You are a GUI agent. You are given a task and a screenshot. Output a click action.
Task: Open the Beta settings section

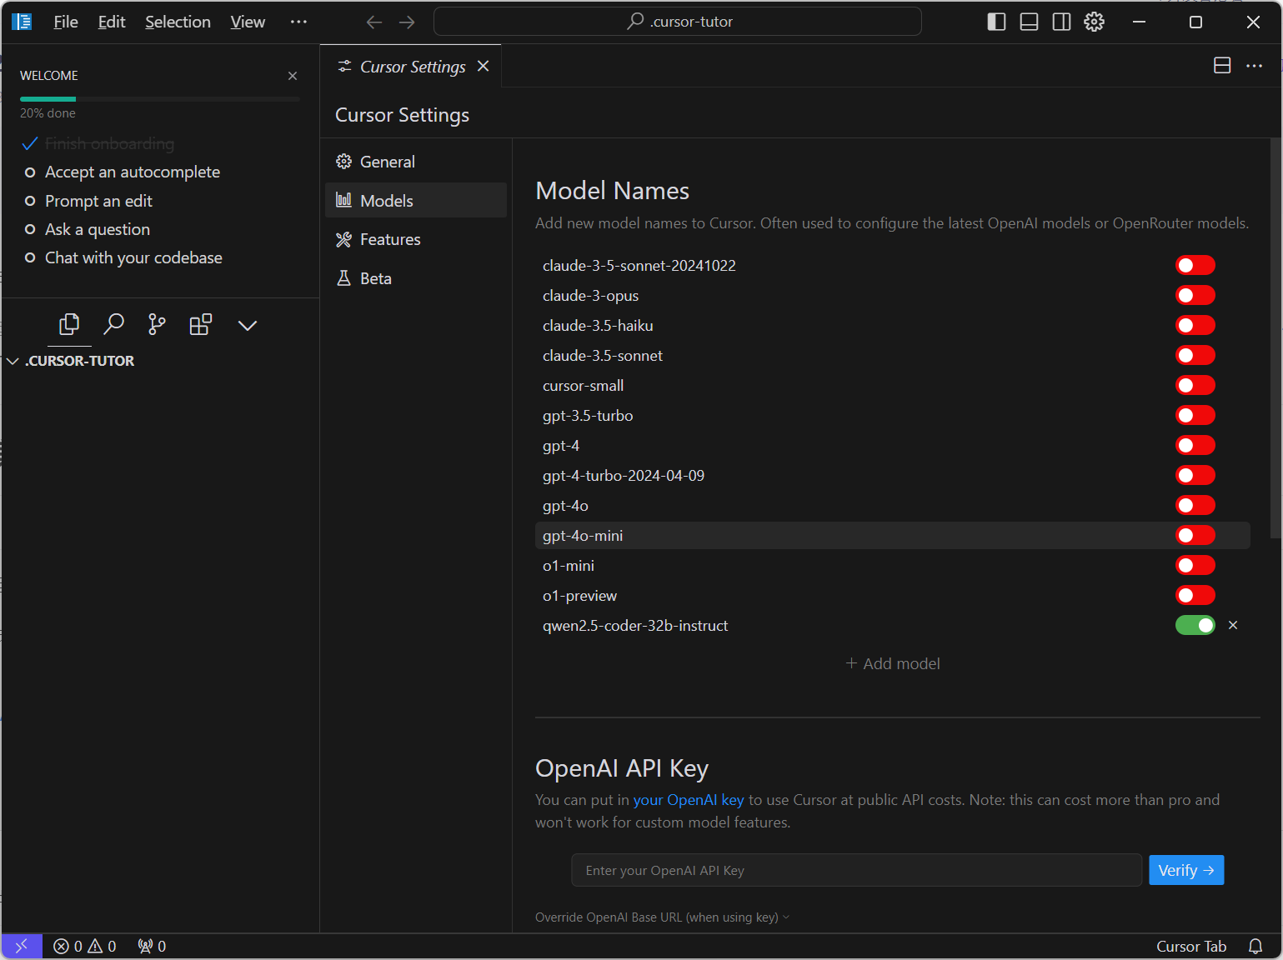[x=416, y=278]
